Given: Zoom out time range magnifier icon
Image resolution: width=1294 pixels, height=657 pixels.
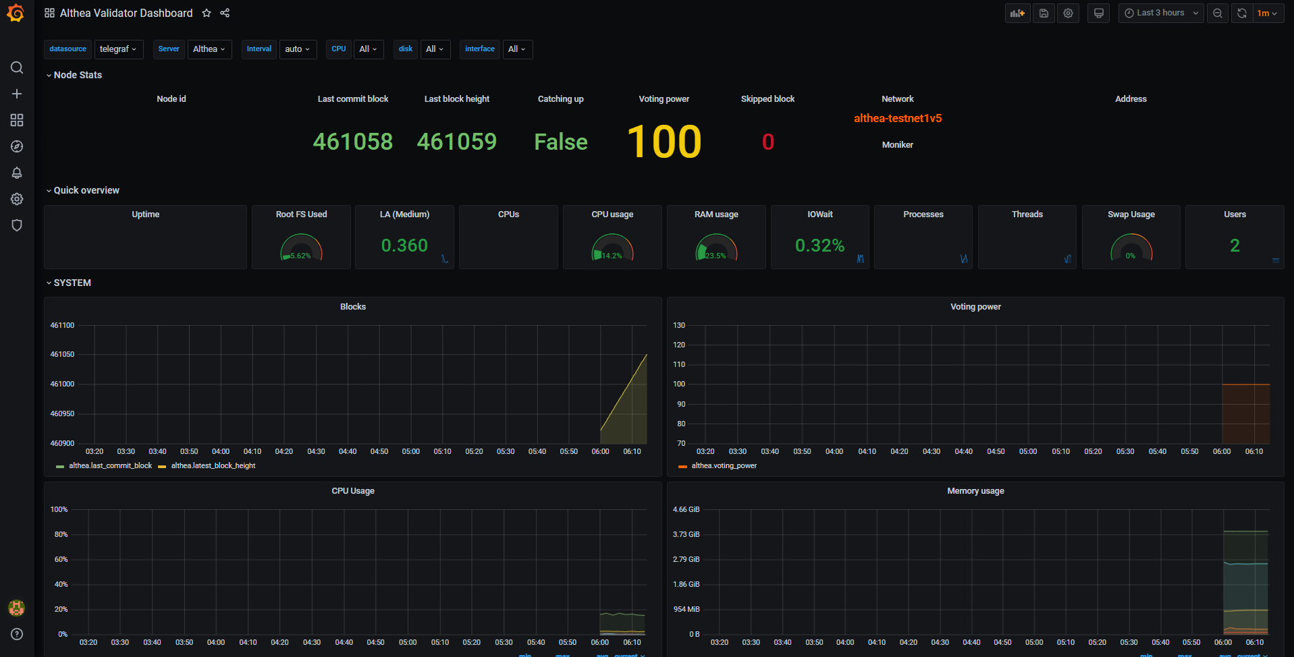Looking at the screenshot, I should tap(1218, 13).
